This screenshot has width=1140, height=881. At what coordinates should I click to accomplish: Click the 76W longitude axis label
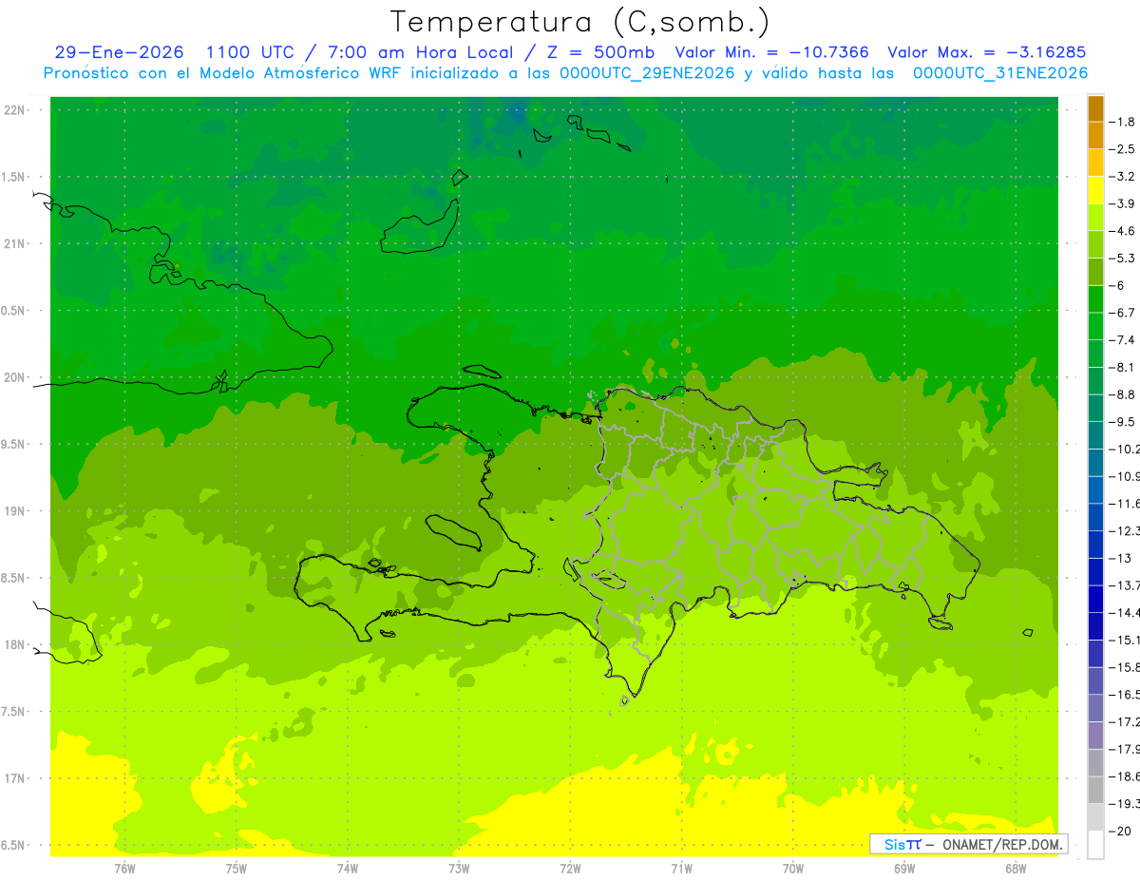point(124,868)
